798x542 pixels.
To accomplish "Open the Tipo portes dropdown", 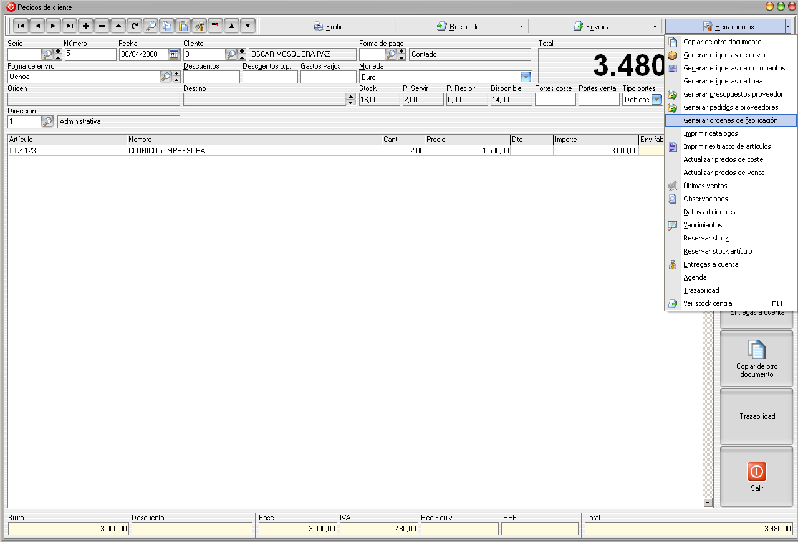I will coord(656,100).
